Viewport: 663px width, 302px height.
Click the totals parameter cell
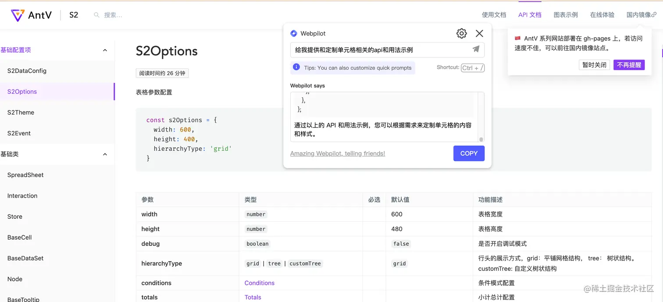[187, 297]
